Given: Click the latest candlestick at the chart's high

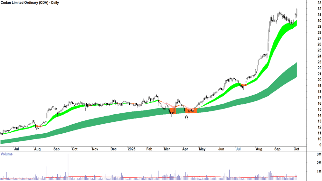Looking at the screenshot, I should click(x=297, y=12).
